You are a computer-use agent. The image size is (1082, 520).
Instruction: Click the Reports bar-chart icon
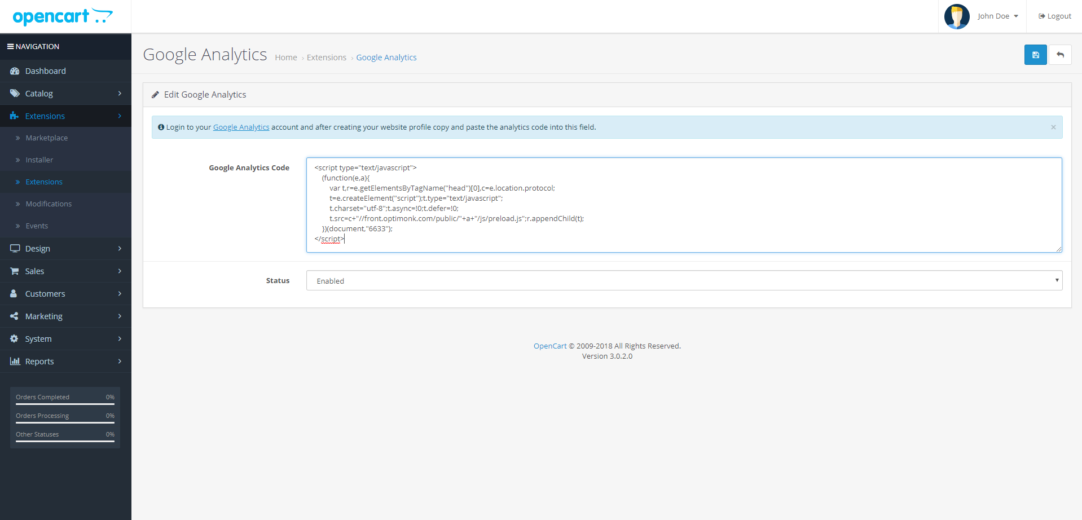15,362
